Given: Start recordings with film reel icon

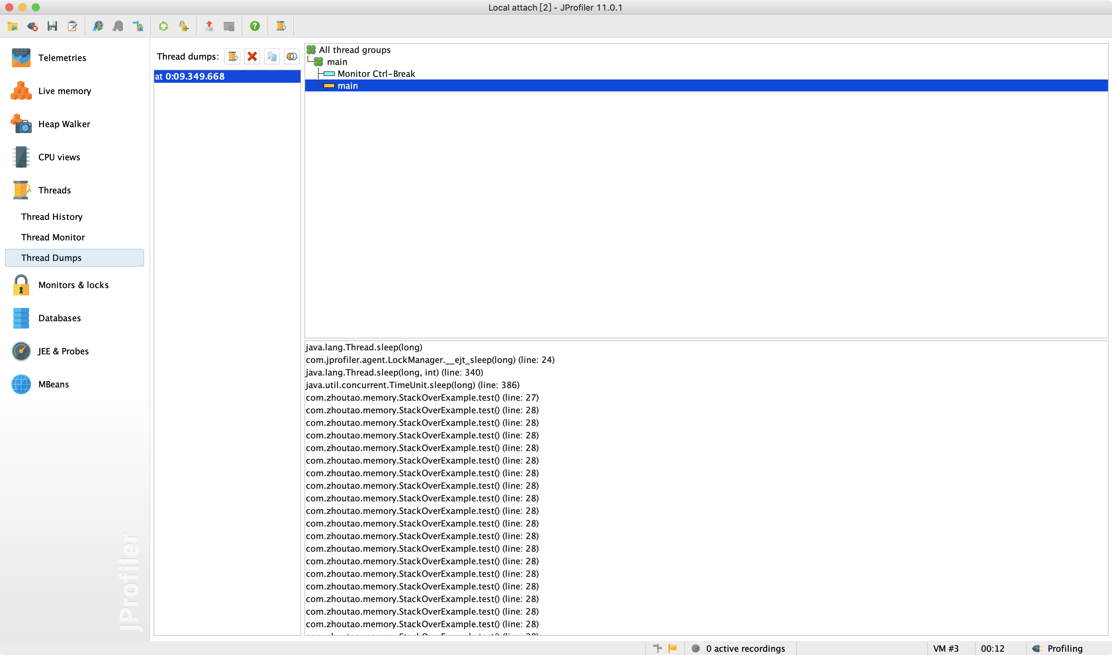Looking at the screenshot, I should pos(98,26).
